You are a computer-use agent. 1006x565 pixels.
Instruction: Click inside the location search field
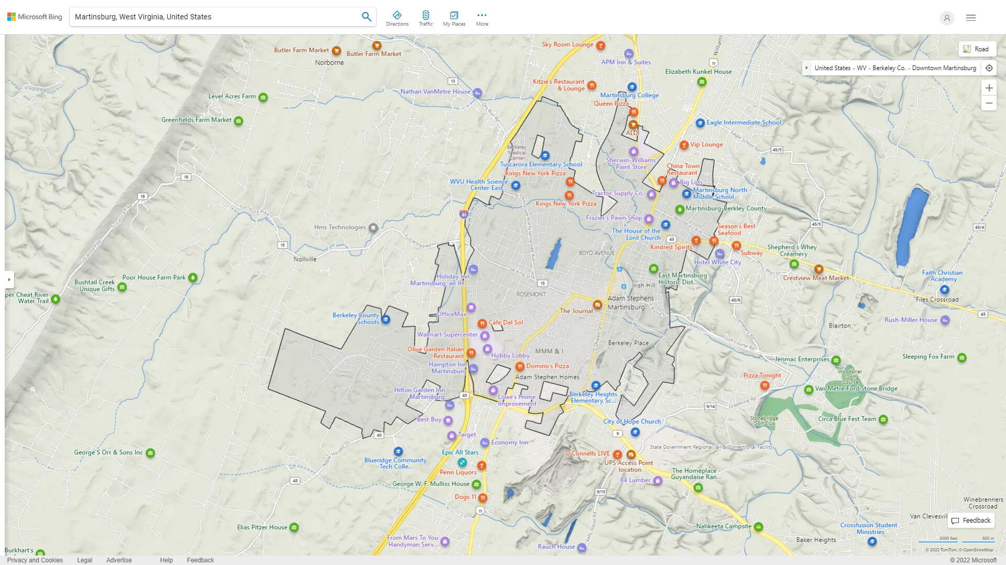click(x=215, y=17)
